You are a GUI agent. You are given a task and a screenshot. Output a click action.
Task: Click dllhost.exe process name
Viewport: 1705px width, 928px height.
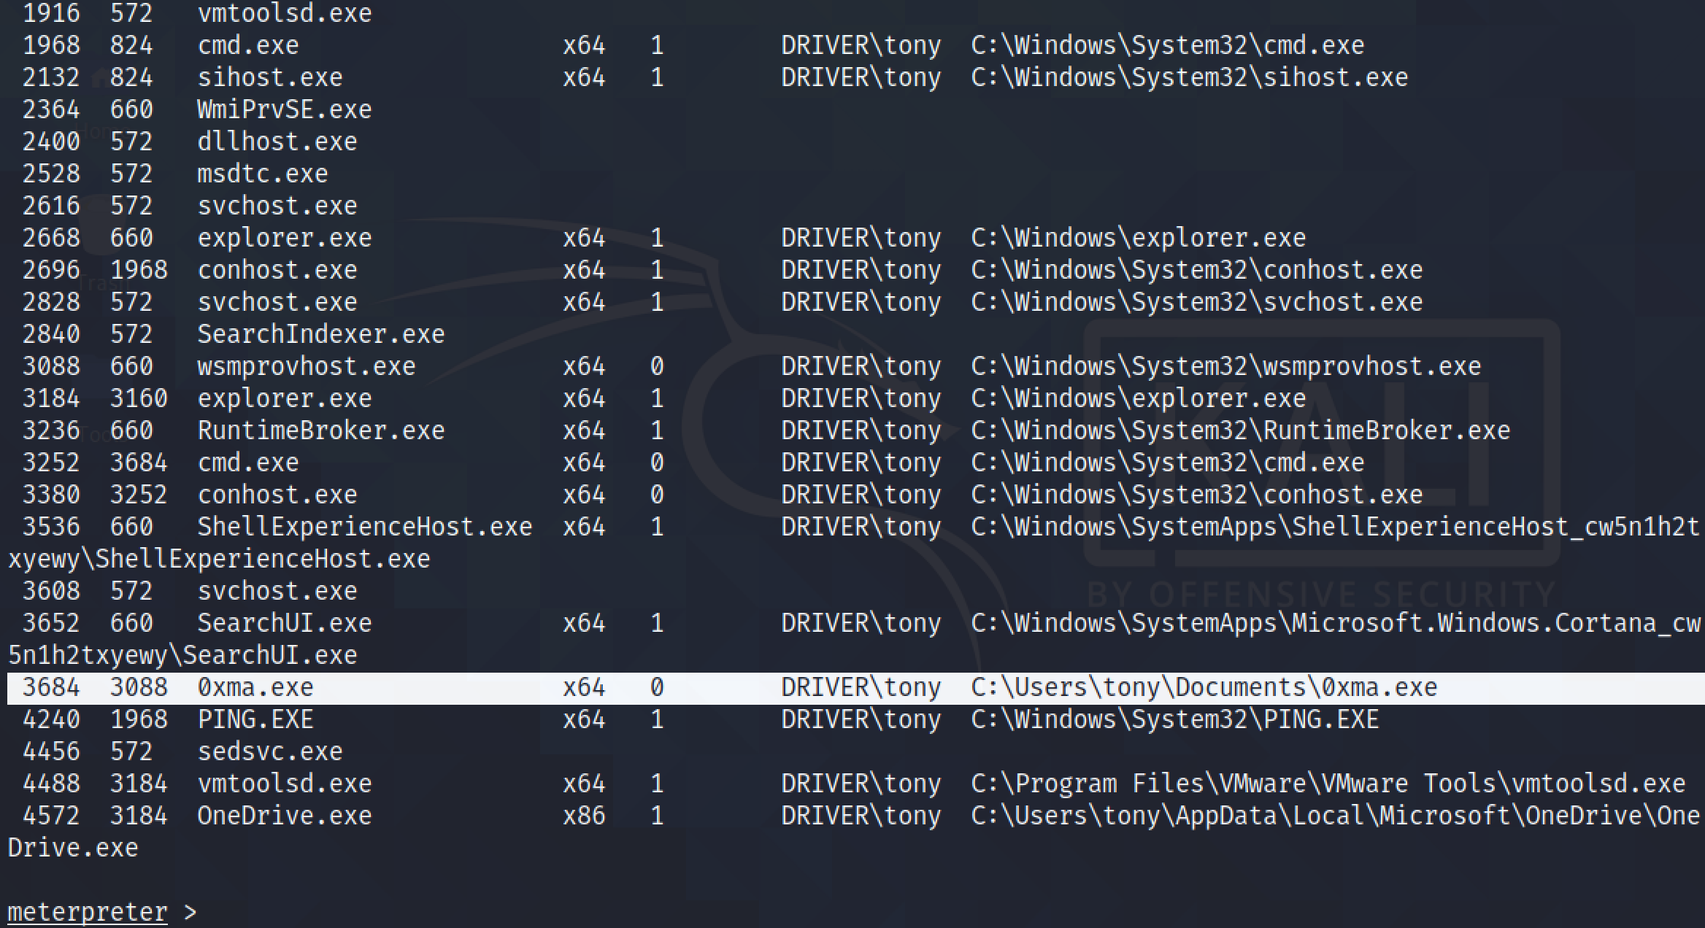[277, 142]
